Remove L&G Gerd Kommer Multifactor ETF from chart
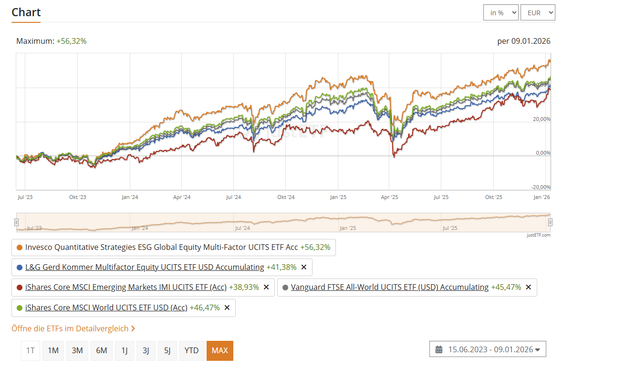This screenshot has width=636, height=377. pyautogui.click(x=304, y=267)
